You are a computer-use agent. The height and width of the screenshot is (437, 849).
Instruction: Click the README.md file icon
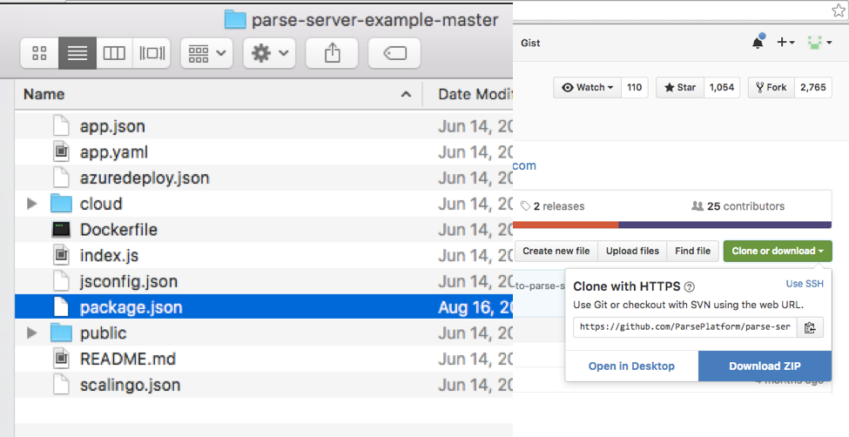pyautogui.click(x=61, y=359)
